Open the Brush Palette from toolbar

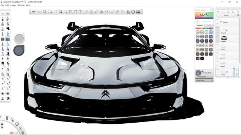[128, 12]
